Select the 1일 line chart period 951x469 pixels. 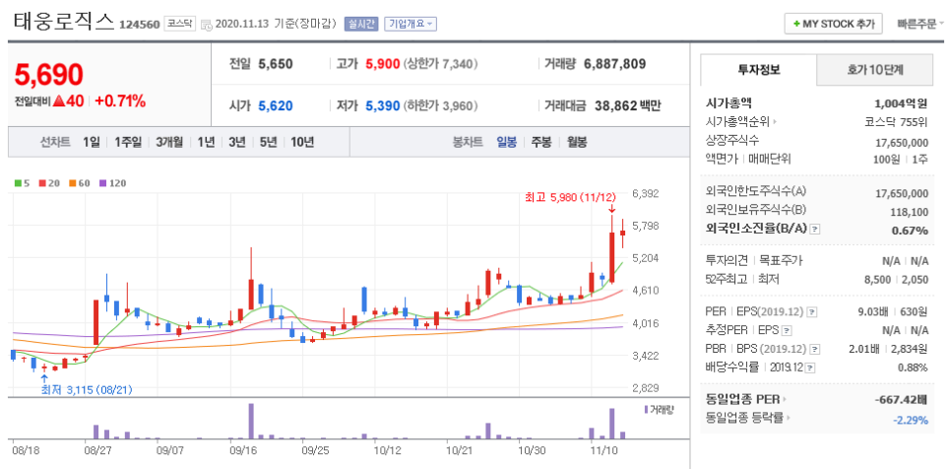91,143
